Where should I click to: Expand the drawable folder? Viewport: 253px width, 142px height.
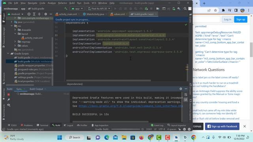point(15,30)
